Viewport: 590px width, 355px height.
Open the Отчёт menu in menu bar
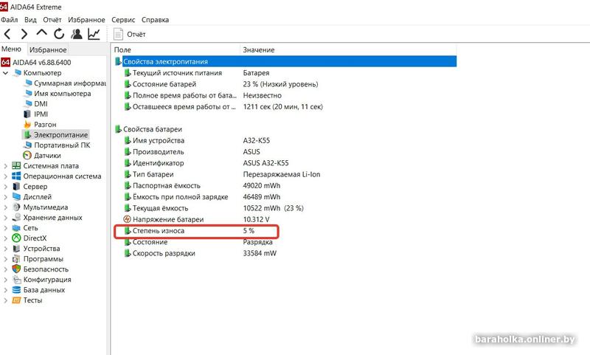[52, 20]
